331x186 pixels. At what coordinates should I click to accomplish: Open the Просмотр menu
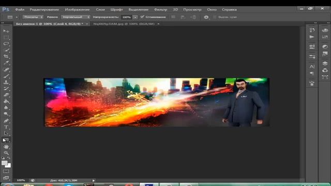pos(192,10)
